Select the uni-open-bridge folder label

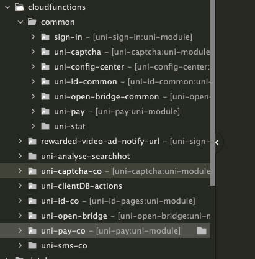coord(74,216)
